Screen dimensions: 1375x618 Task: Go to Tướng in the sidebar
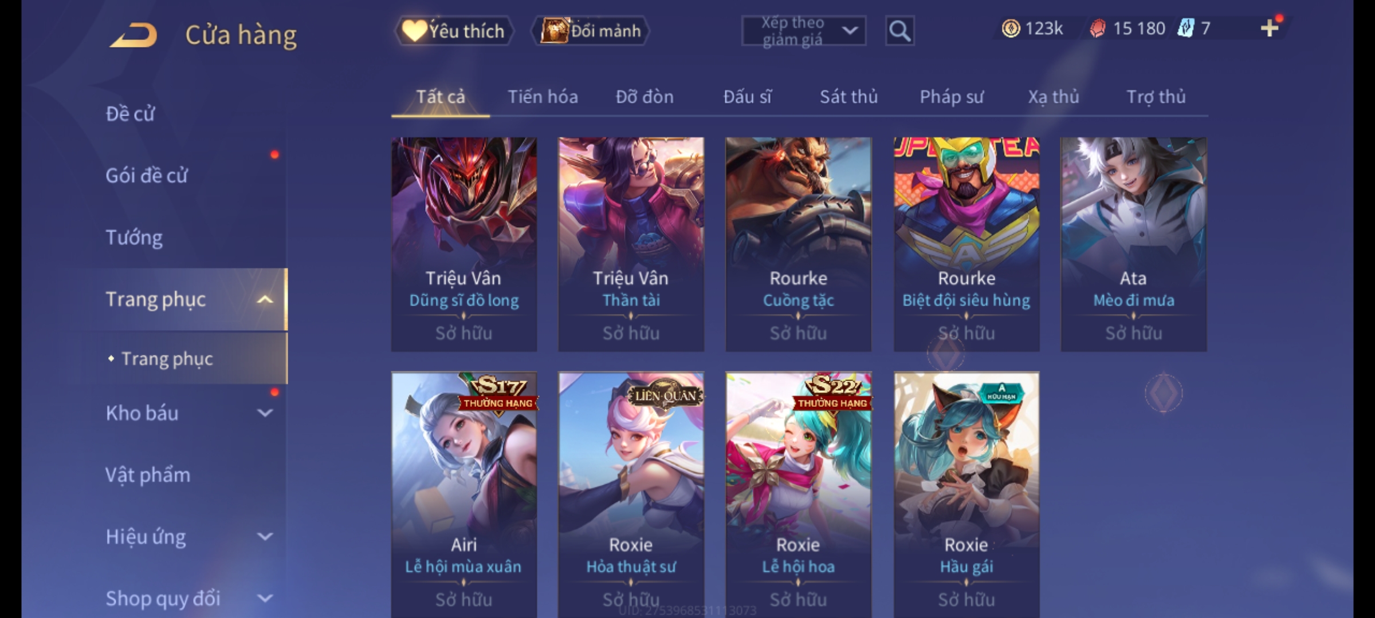click(x=134, y=237)
